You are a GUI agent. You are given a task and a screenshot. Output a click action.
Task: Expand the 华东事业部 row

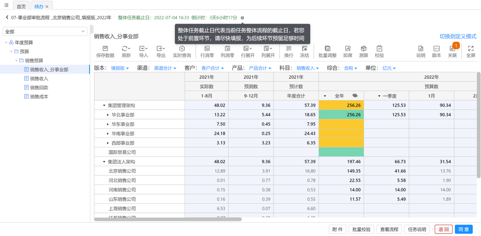(x=108, y=124)
